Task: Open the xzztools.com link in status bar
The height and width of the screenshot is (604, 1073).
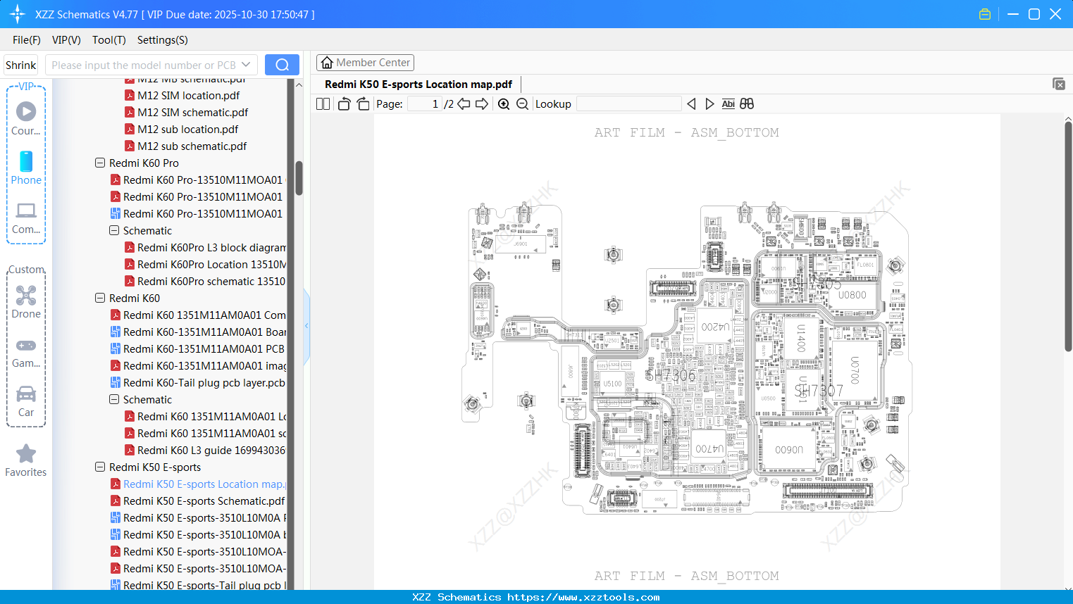Action: [583, 597]
